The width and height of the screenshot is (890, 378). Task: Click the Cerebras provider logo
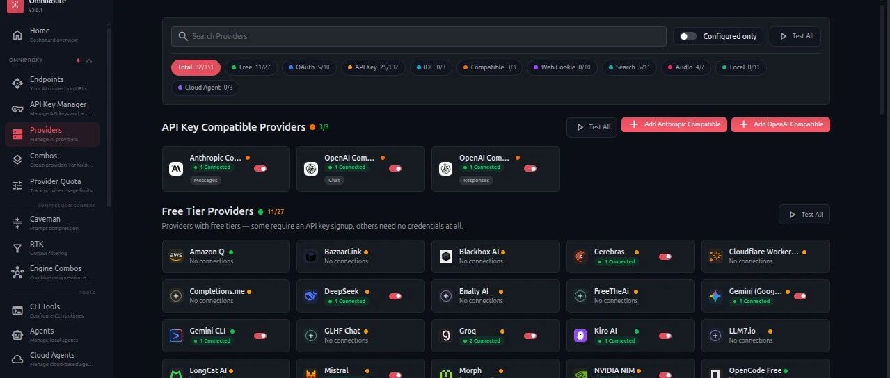580,256
